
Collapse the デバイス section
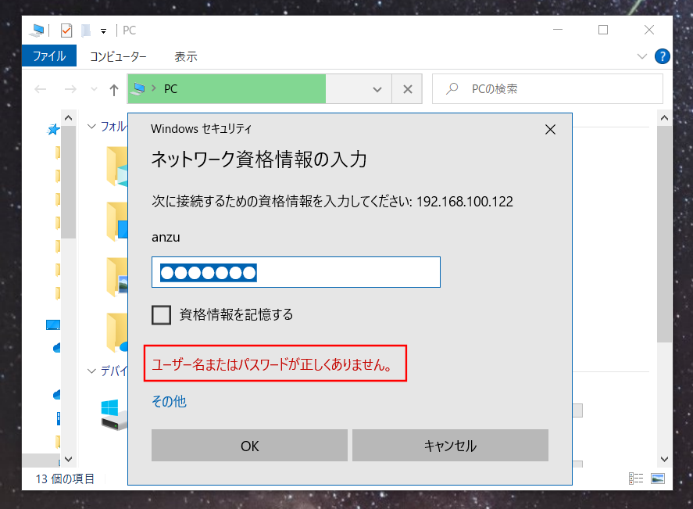[91, 371]
